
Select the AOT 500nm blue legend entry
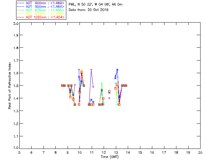41,6
